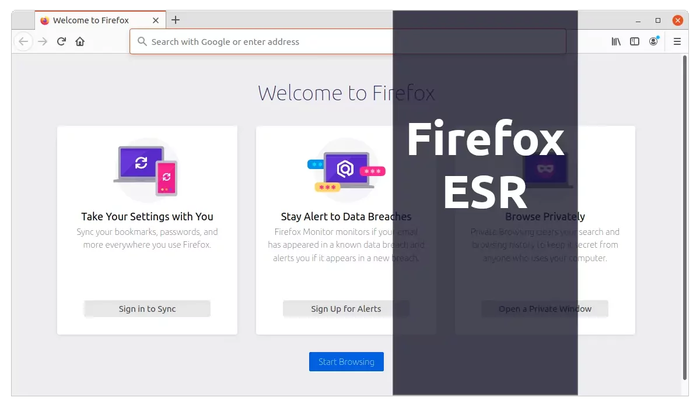Click the Take Your Settings with You illustration

point(146,169)
